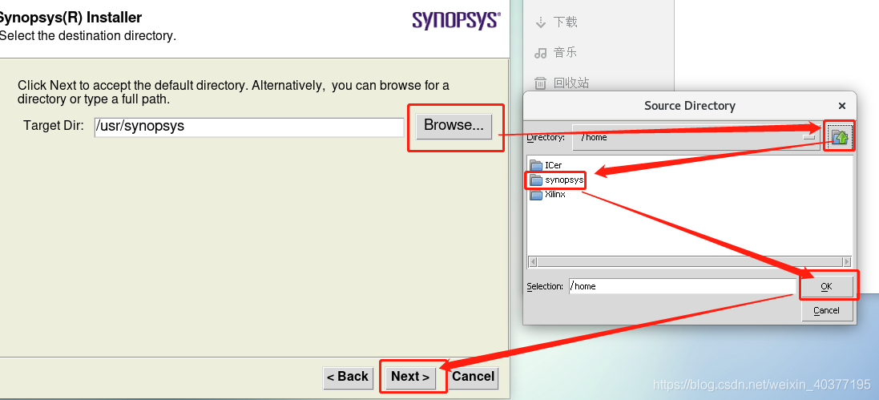The image size is (879, 400).
Task: Click the ICer folder icon
Action: click(x=536, y=165)
